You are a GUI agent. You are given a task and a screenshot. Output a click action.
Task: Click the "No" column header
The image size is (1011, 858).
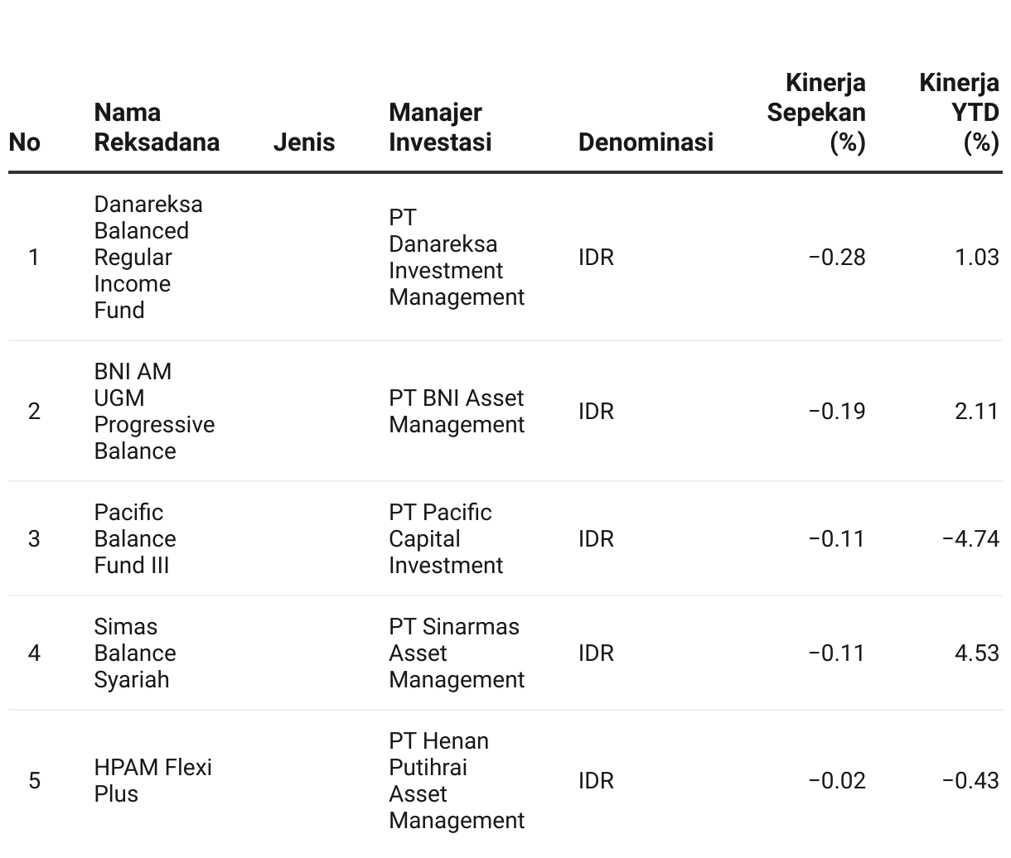[x=25, y=142]
